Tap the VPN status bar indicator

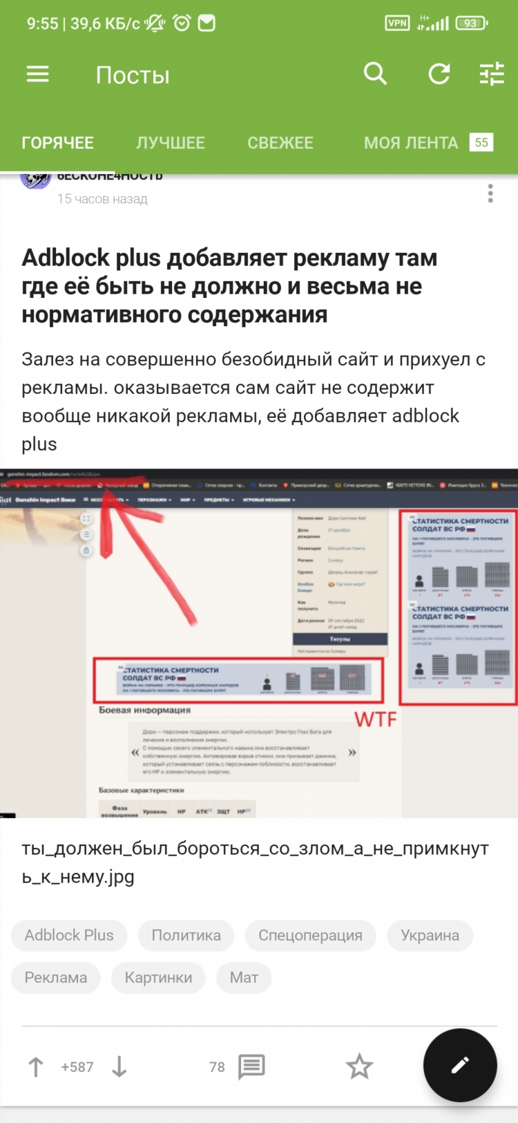tap(397, 23)
